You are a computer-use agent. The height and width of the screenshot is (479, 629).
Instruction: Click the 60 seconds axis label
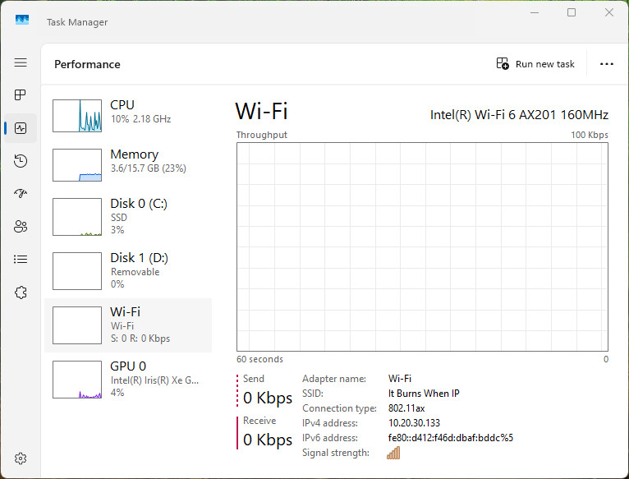point(259,359)
